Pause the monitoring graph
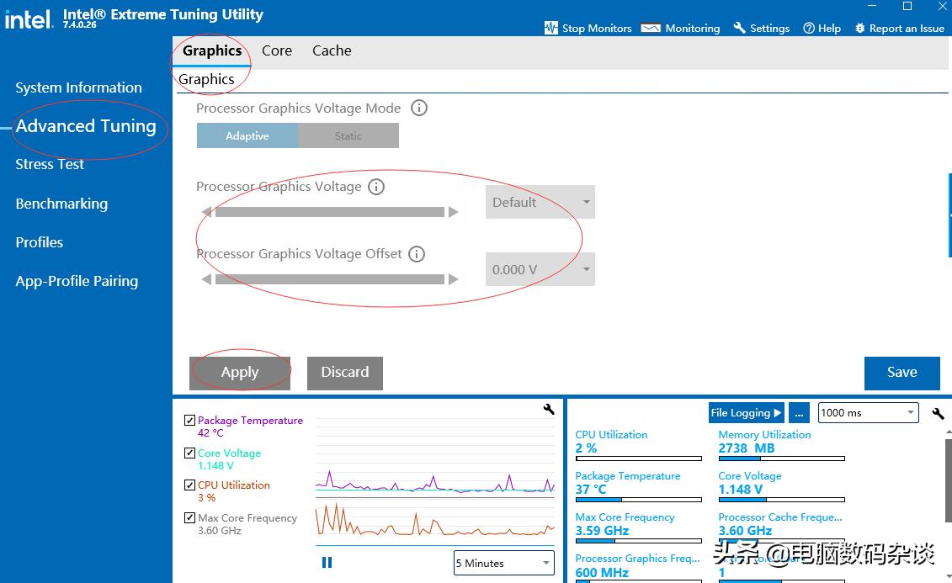 point(327,562)
